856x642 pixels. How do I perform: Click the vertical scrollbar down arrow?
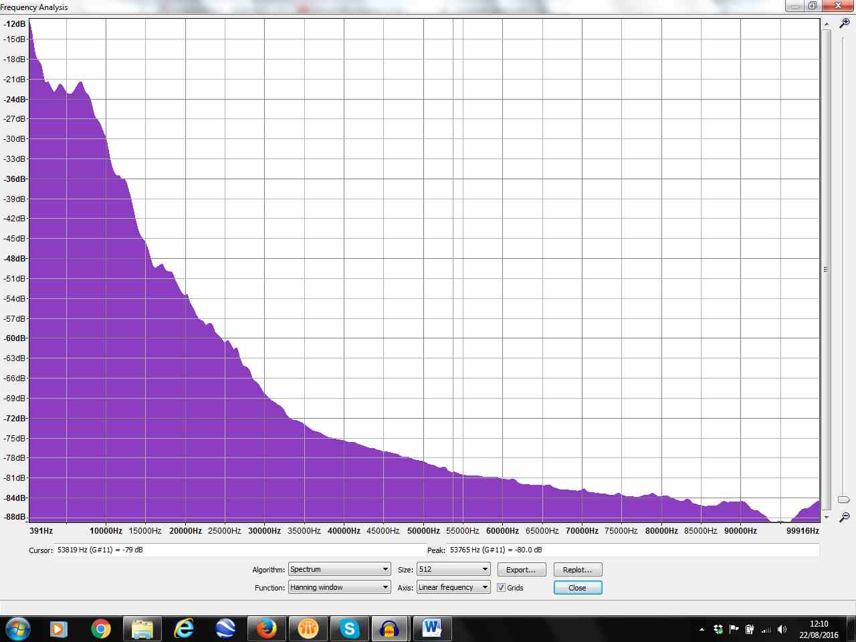tap(827, 517)
